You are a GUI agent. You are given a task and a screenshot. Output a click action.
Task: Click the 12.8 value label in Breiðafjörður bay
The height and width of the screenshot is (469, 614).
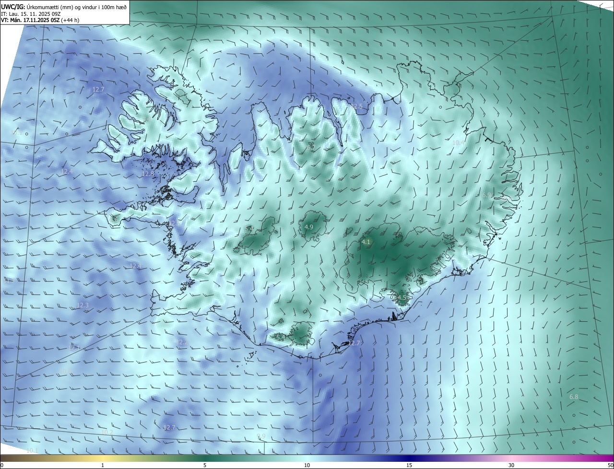148,174
